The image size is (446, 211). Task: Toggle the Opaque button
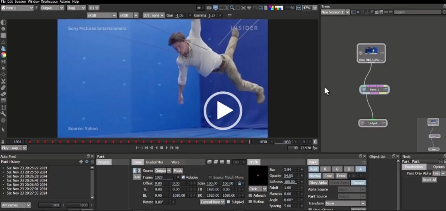point(358,183)
